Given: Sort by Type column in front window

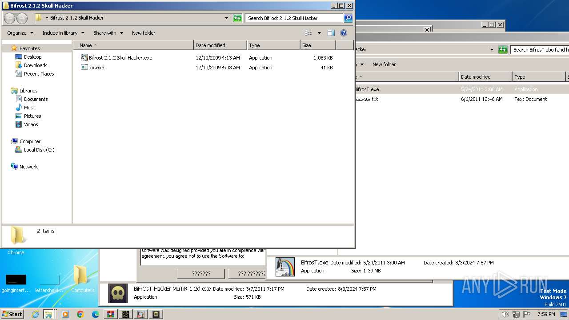Looking at the screenshot, I should click(x=273, y=45).
